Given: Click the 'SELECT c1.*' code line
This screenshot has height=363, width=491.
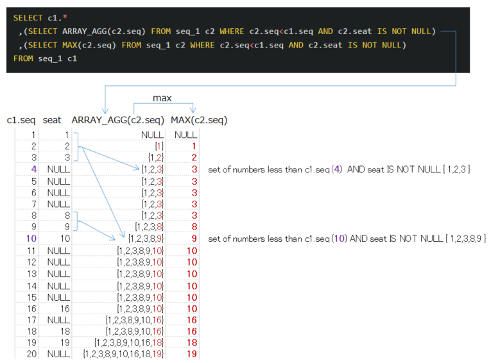Looking at the screenshot, I should (x=40, y=18).
